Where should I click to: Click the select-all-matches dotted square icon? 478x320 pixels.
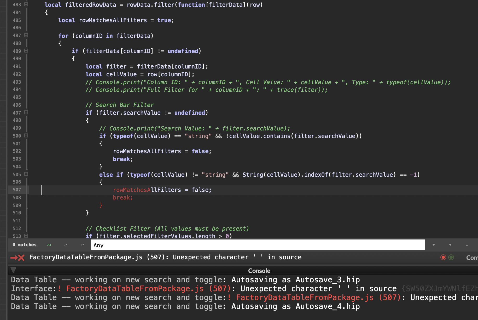click(x=467, y=245)
